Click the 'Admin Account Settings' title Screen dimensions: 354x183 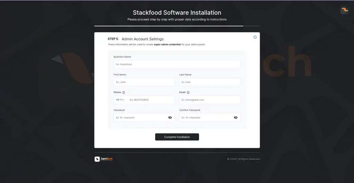143,39
